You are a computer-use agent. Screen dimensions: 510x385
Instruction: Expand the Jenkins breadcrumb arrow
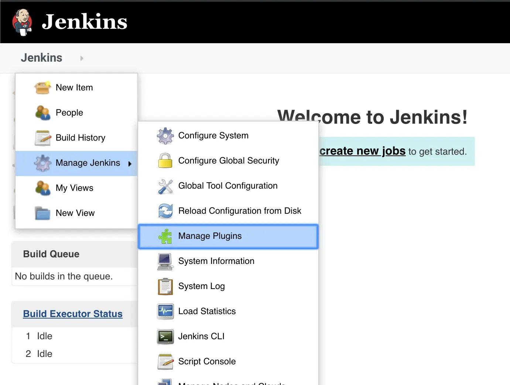[82, 58]
